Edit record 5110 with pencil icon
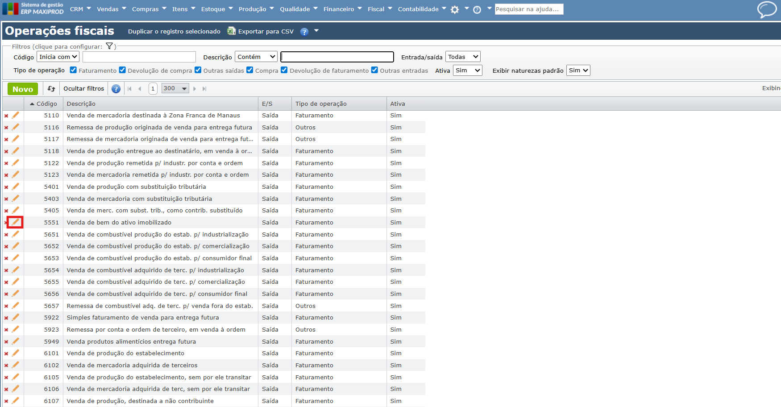 [16, 115]
